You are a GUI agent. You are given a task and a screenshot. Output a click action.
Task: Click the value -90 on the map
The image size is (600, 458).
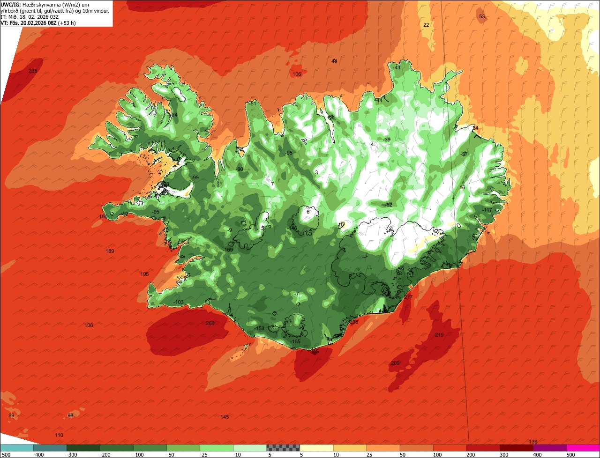click(240, 169)
